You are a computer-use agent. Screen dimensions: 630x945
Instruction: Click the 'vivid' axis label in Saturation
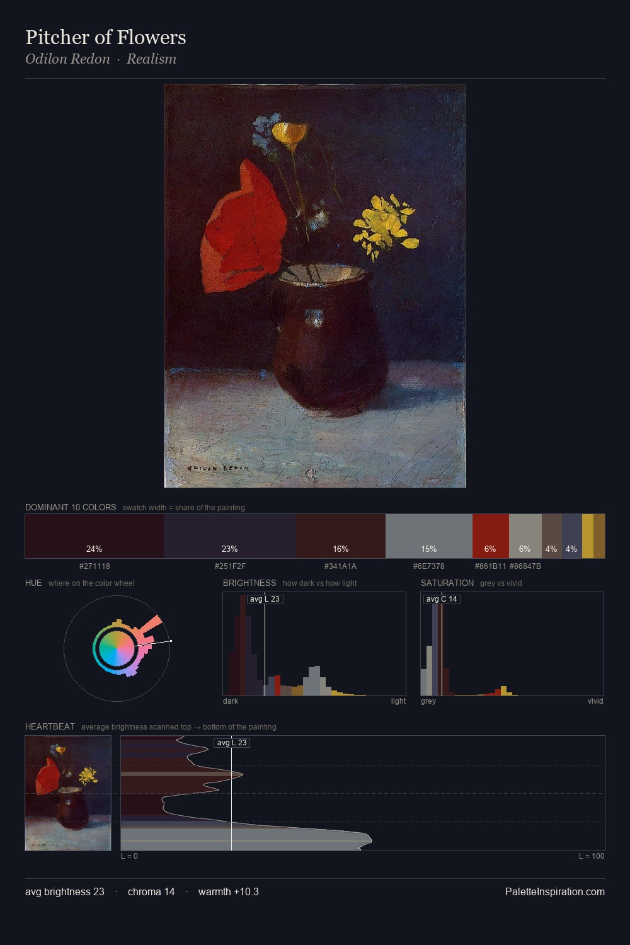595,701
